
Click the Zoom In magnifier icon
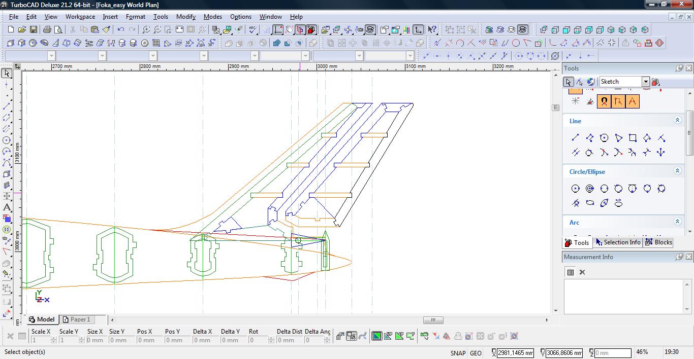(x=146, y=30)
